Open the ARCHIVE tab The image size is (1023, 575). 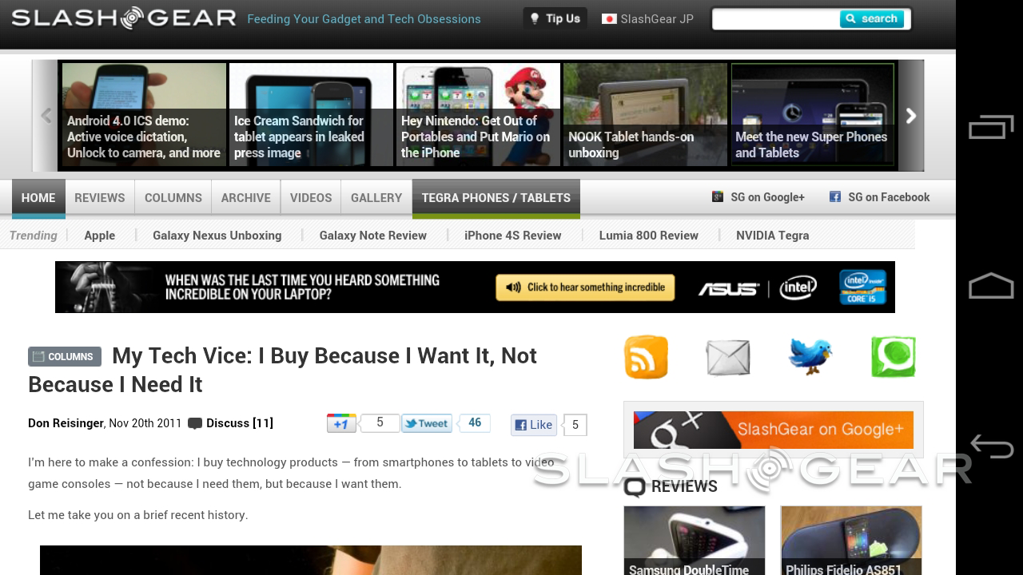pos(246,198)
